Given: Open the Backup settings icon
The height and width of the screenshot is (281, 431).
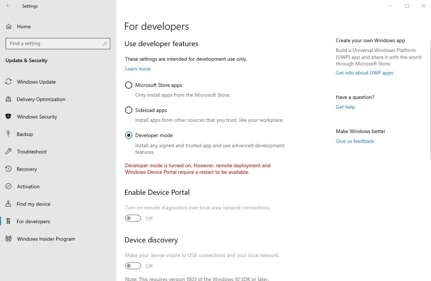Looking at the screenshot, I should pyautogui.click(x=9, y=134).
